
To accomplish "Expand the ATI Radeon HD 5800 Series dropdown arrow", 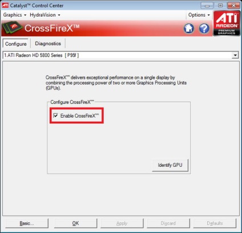I will coord(235,55).
